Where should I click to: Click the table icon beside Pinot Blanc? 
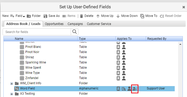pyautogui.click(x=22, y=47)
